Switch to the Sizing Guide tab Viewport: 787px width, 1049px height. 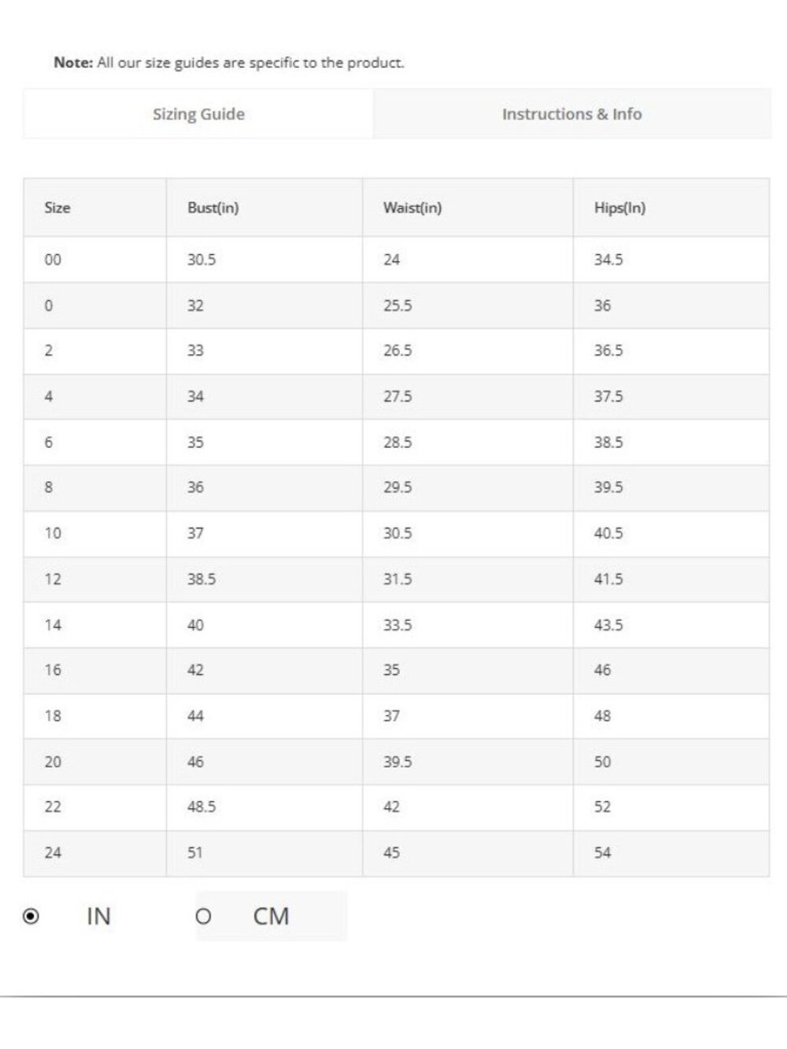coord(198,114)
